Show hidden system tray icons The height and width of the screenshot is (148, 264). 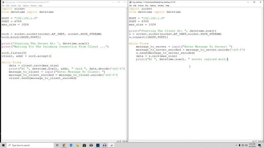click(x=236, y=145)
